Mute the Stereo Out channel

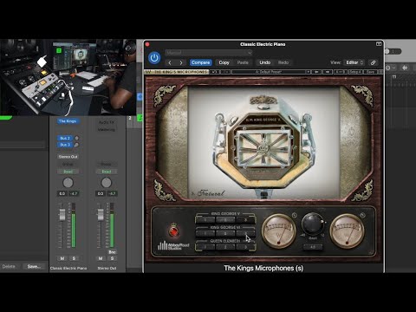click(x=101, y=258)
